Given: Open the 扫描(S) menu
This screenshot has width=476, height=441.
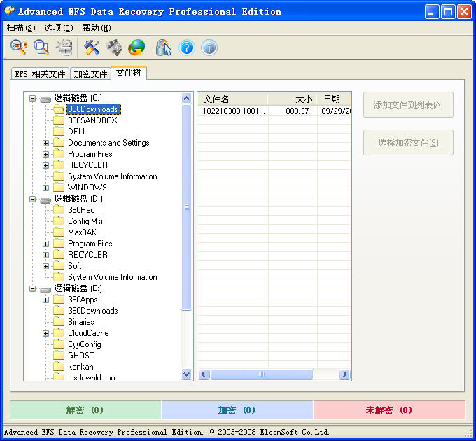Looking at the screenshot, I should click(x=20, y=28).
